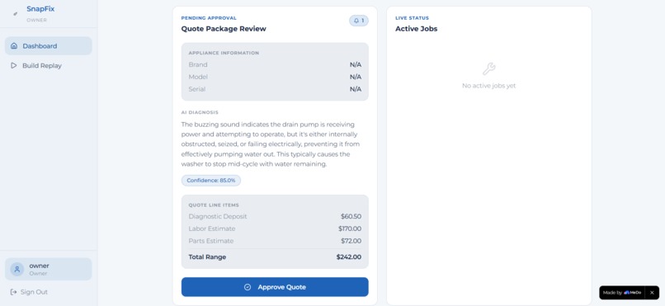Viewport: 665px width, 306px height.
Task: Click the Parts Estimate line item
Action: tap(275, 241)
